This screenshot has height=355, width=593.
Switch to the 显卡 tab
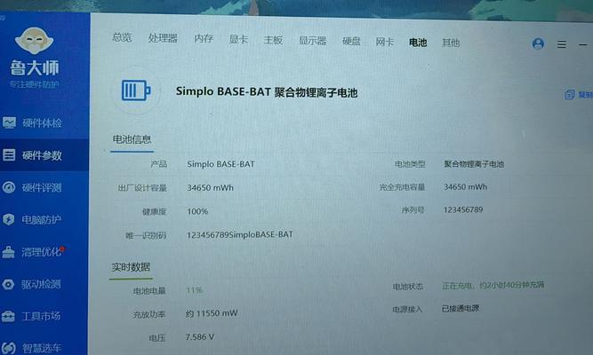tap(238, 39)
